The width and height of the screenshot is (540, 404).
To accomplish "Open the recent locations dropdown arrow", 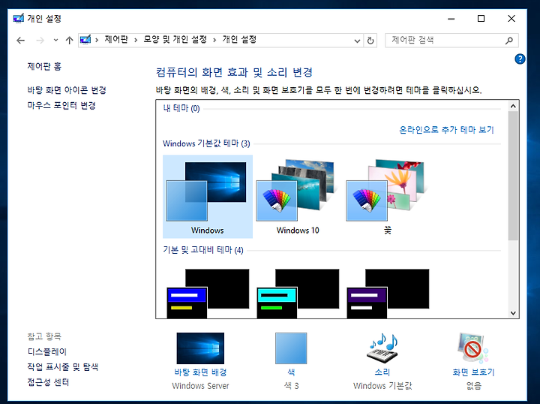I will click(55, 41).
